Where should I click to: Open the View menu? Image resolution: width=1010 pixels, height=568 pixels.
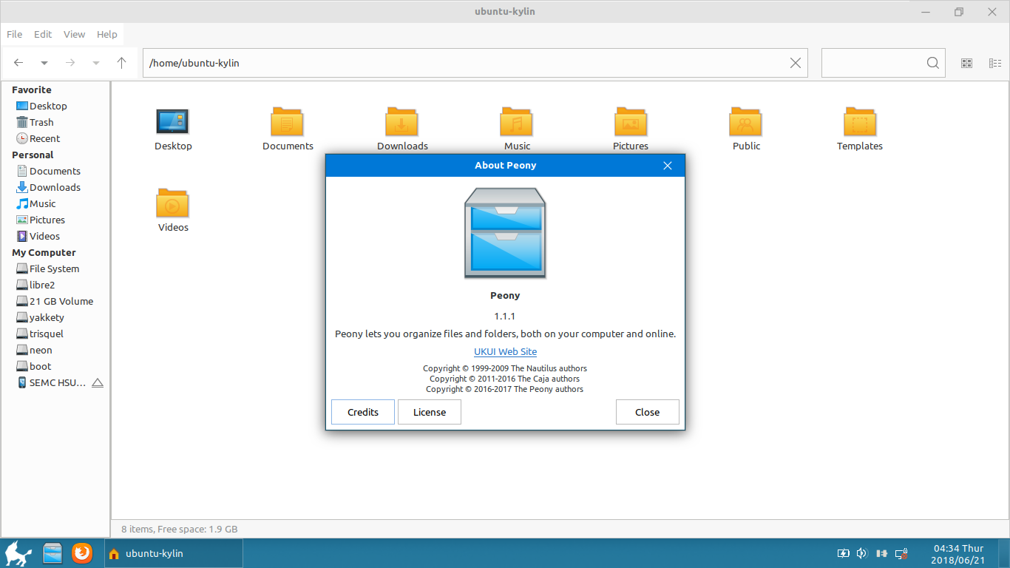coord(74,34)
